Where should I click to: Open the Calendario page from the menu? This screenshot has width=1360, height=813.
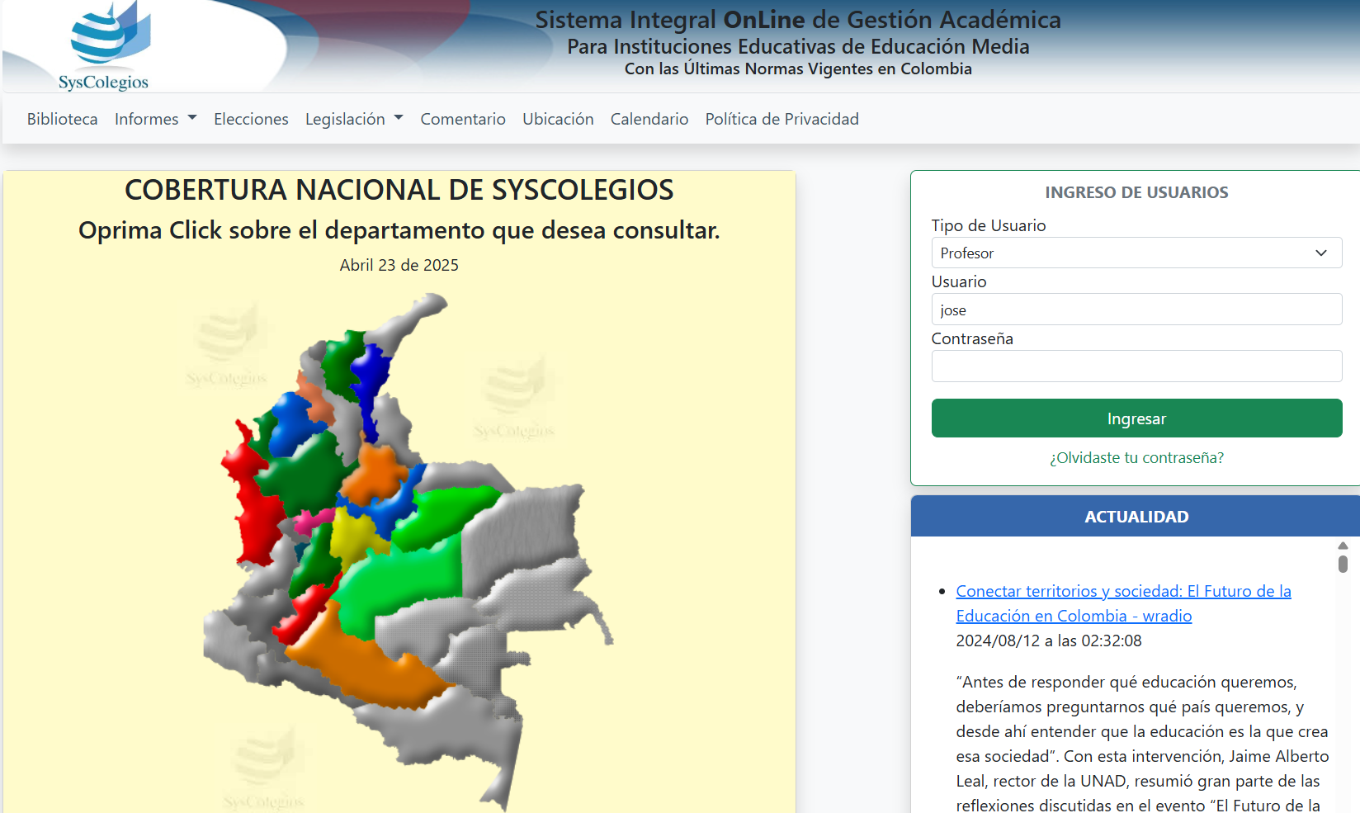pos(649,119)
